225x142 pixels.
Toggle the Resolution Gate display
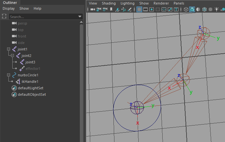pyautogui.click(x=152, y=9)
